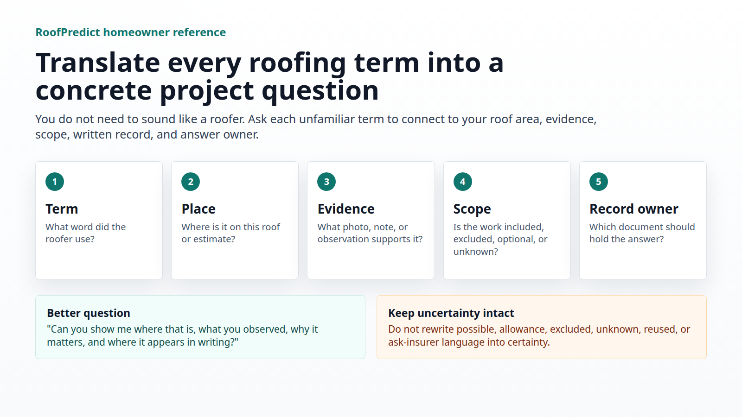
Task: Select the 'Record owner' card heading
Action: tap(634, 209)
